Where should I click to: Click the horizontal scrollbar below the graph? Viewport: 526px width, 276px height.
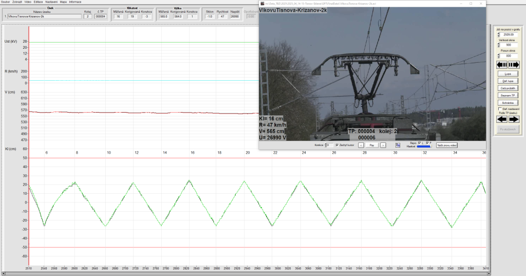click(245, 273)
